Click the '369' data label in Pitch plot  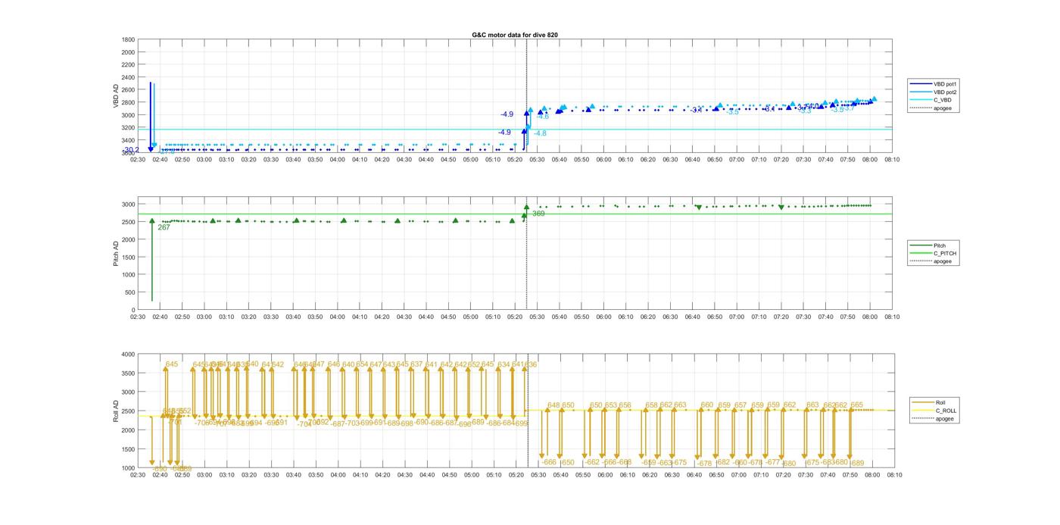pyautogui.click(x=538, y=214)
